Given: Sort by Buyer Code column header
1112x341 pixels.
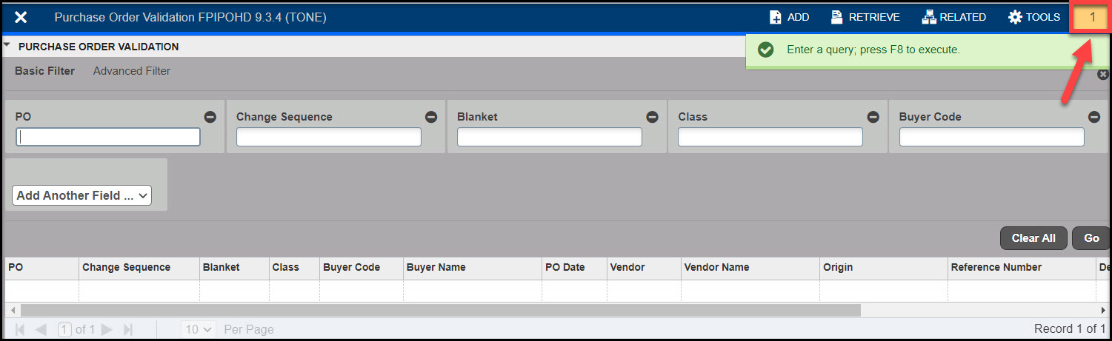Looking at the screenshot, I should 362,268.
